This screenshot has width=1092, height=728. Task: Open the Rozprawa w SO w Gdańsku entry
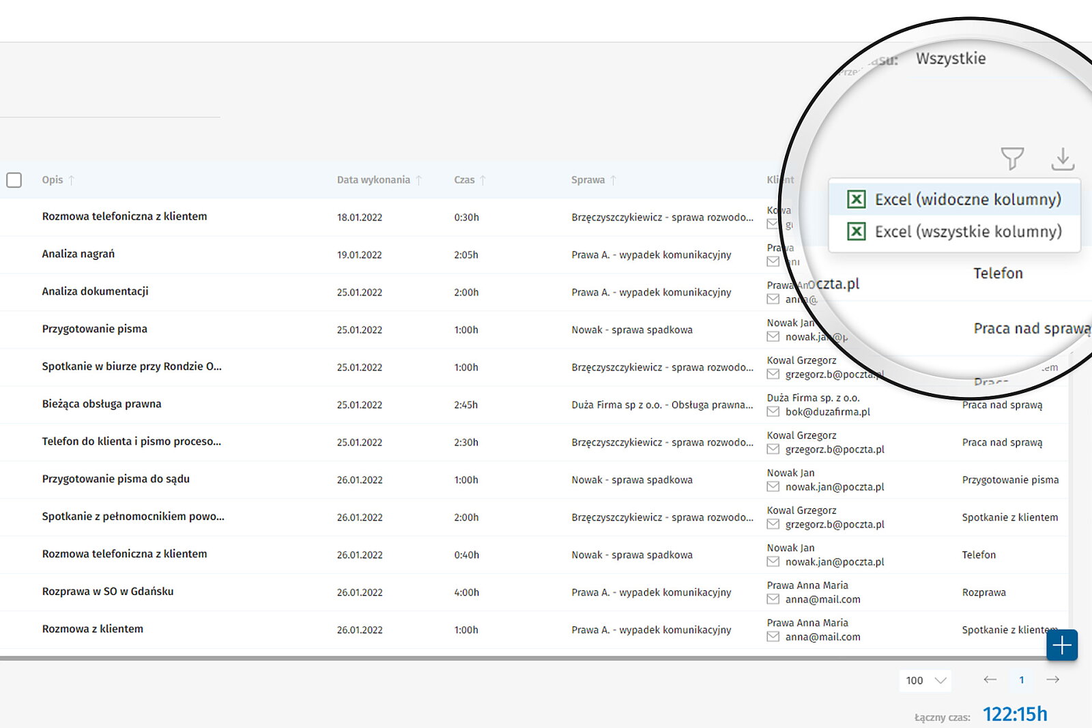[x=108, y=592]
